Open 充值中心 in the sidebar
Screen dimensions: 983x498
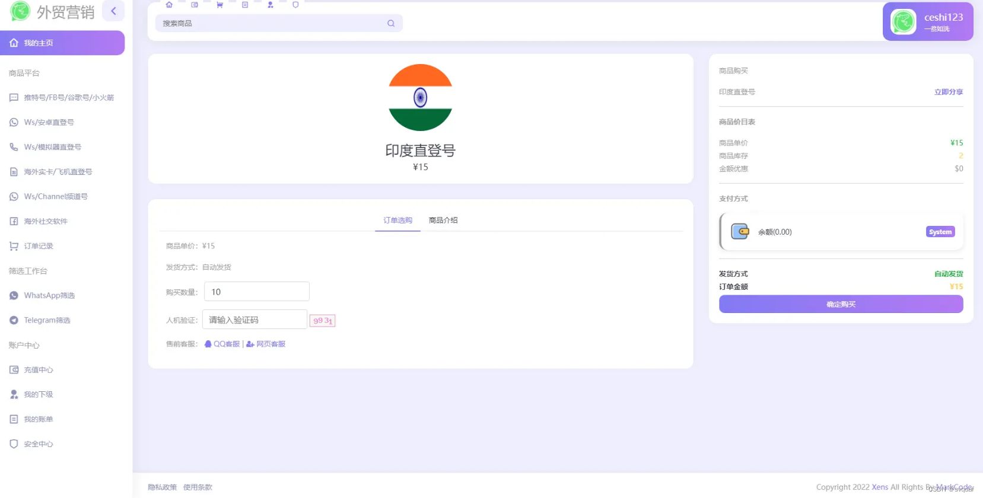[x=62, y=370]
